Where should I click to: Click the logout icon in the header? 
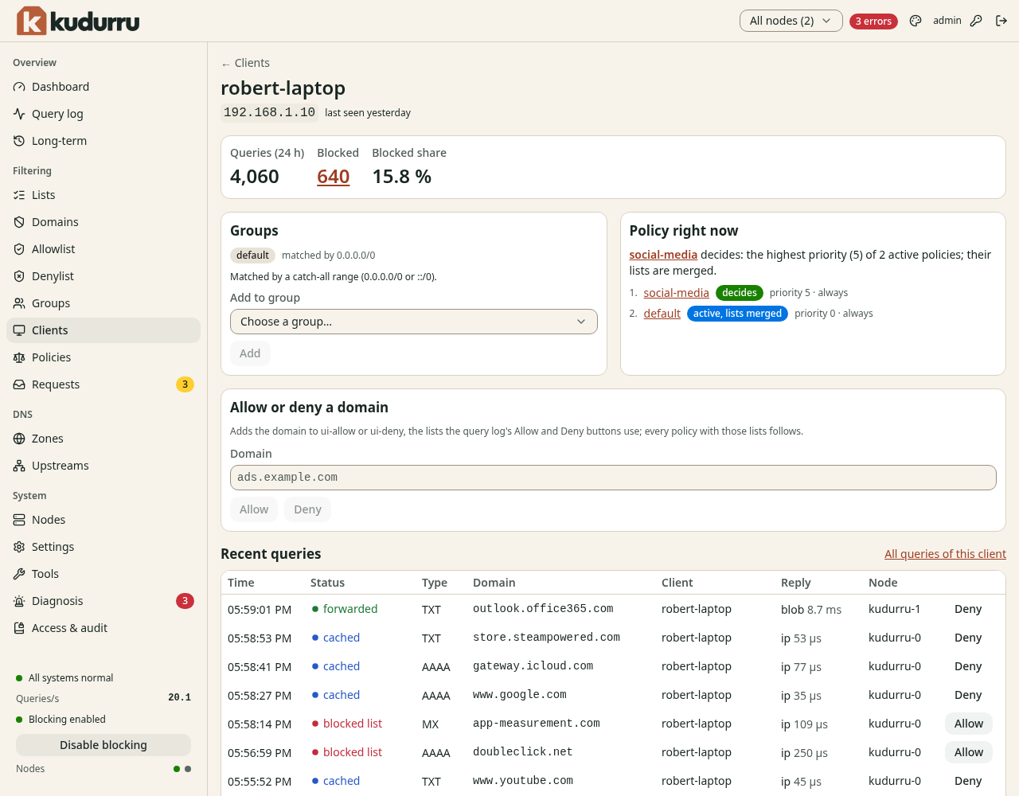click(1001, 21)
